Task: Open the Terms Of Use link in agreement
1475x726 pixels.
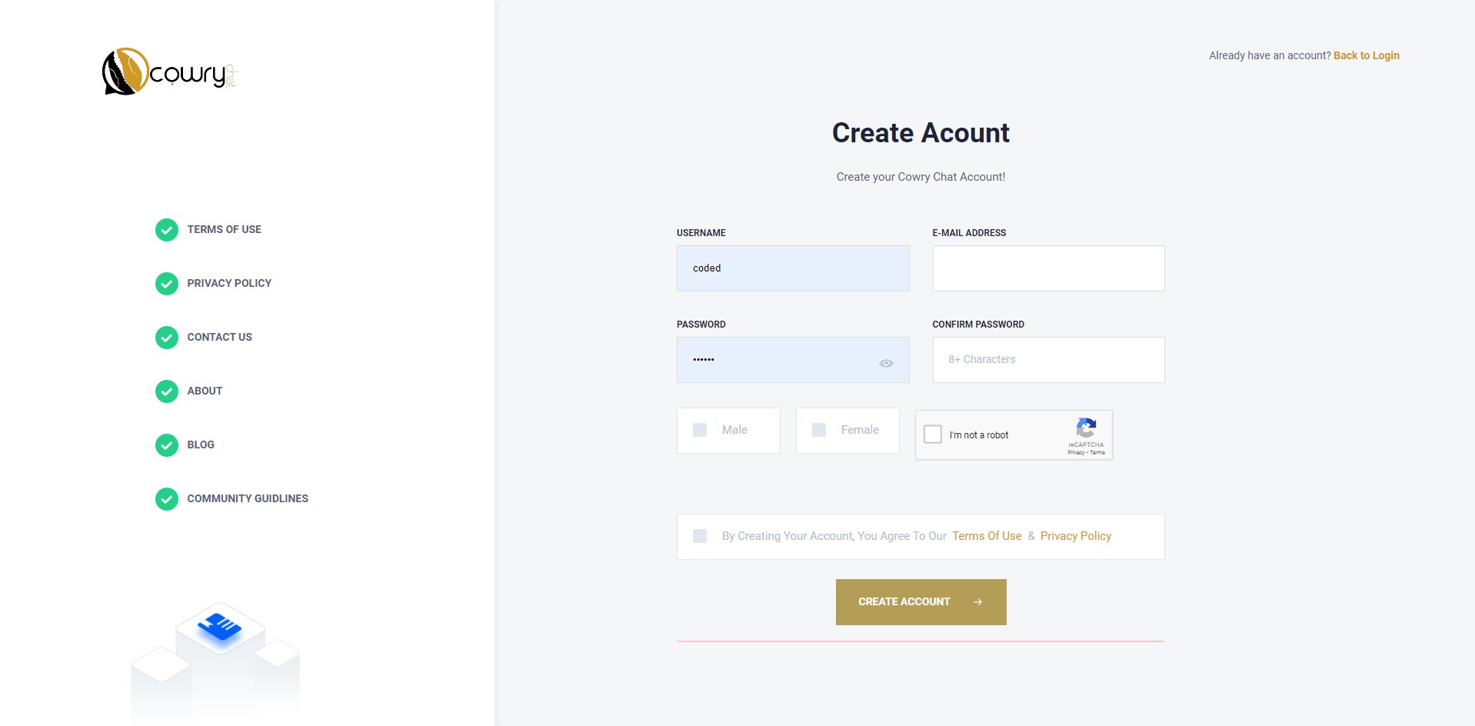Action: pos(987,536)
